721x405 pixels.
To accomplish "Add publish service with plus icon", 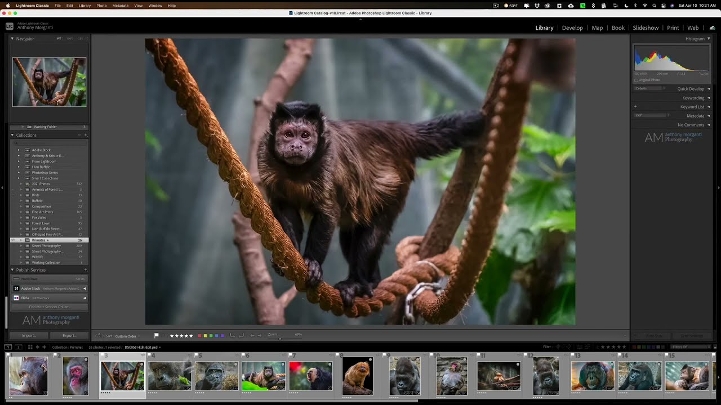I will [86, 270].
